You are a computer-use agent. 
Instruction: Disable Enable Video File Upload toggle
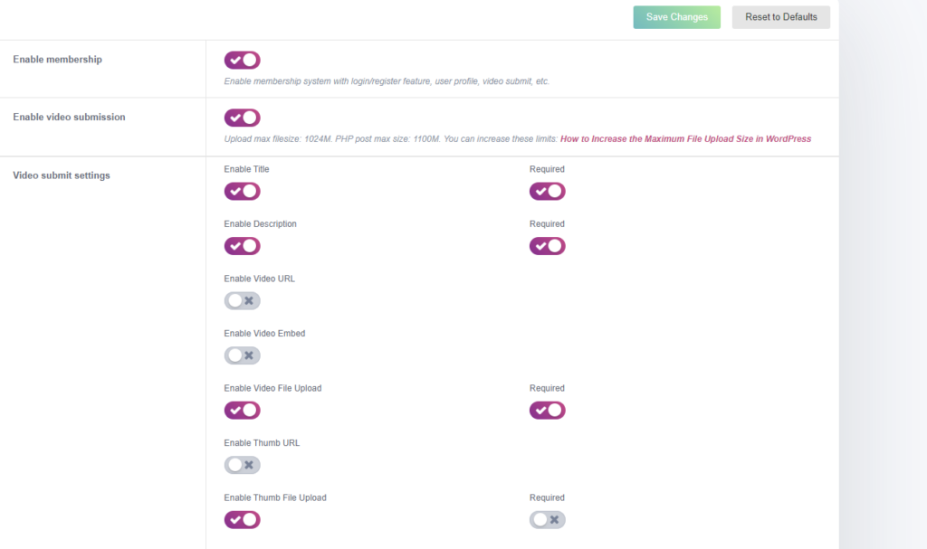[242, 410]
